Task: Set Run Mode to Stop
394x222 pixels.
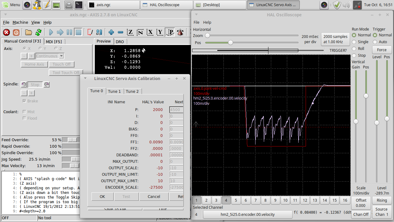Action: coord(354,55)
